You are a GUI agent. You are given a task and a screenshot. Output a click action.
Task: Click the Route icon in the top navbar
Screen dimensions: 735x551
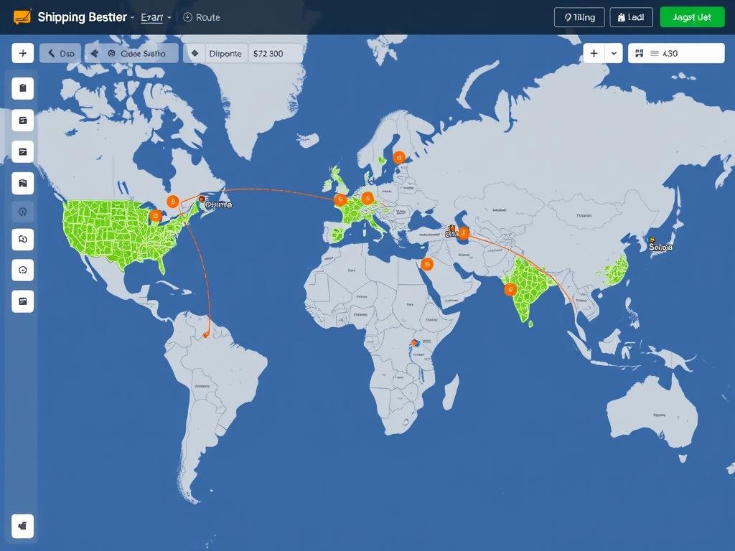tap(188, 17)
